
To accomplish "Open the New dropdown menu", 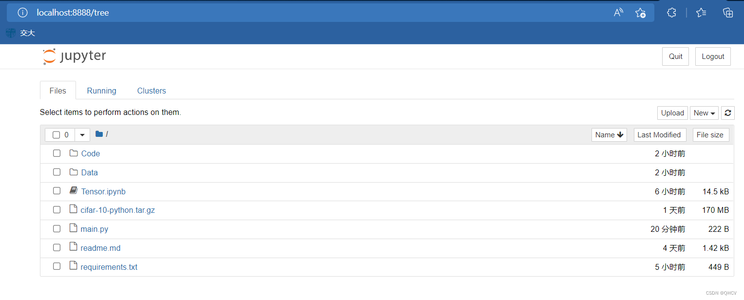I will (x=705, y=113).
